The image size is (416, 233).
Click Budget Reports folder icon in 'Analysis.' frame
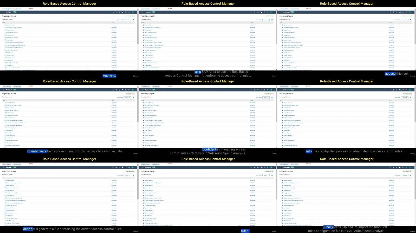click(x=5, y=30)
